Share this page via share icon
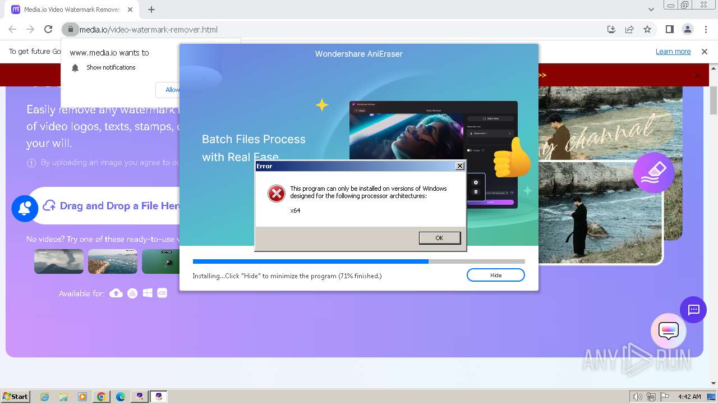The width and height of the screenshot is (718, 404). (x=629, y=29)
